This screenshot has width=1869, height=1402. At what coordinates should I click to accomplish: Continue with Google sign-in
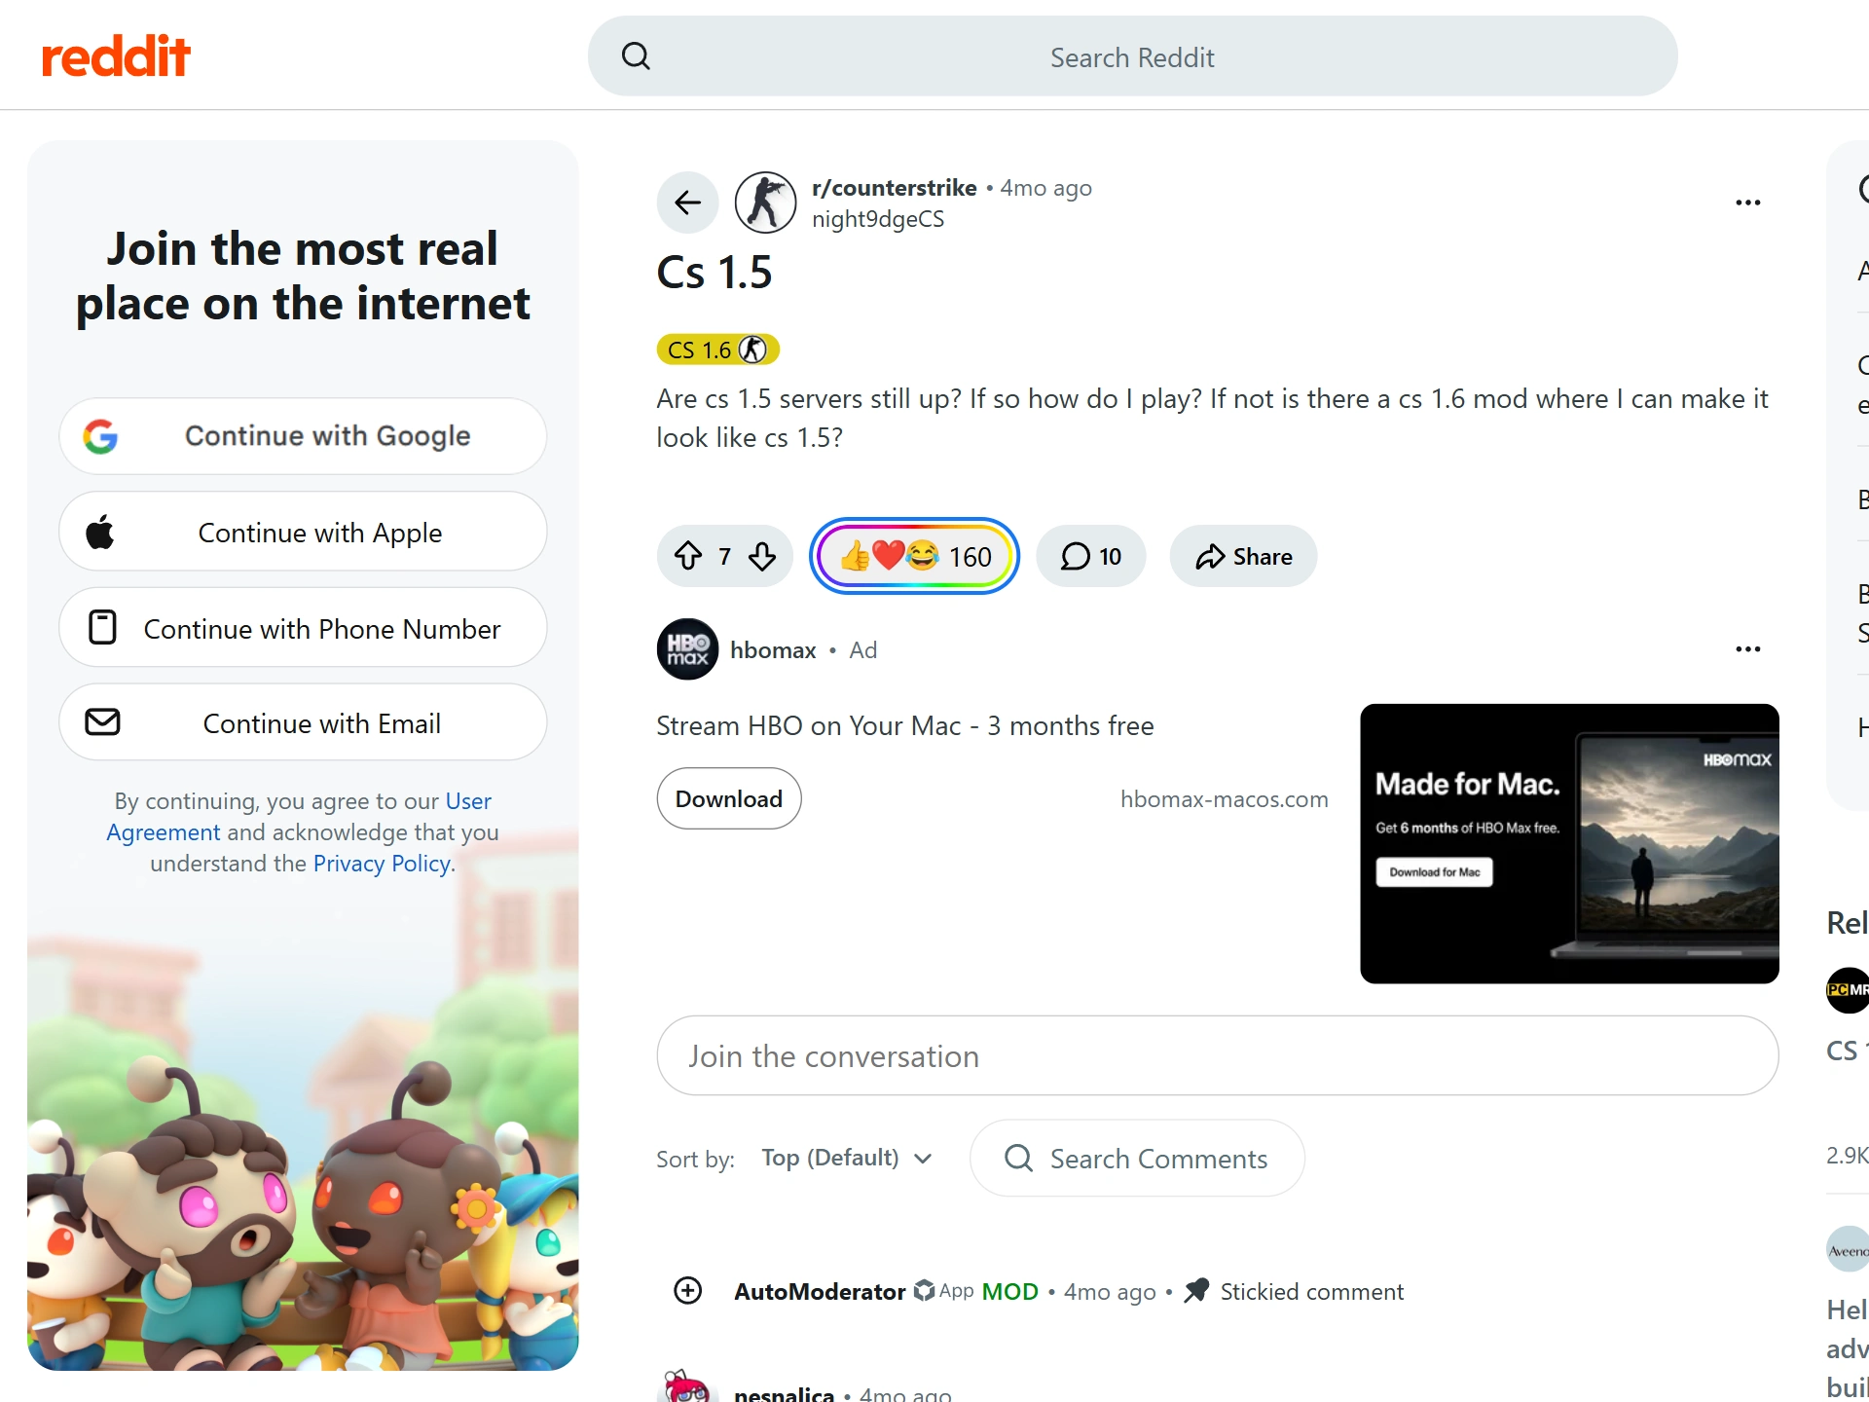click(303, 436)
